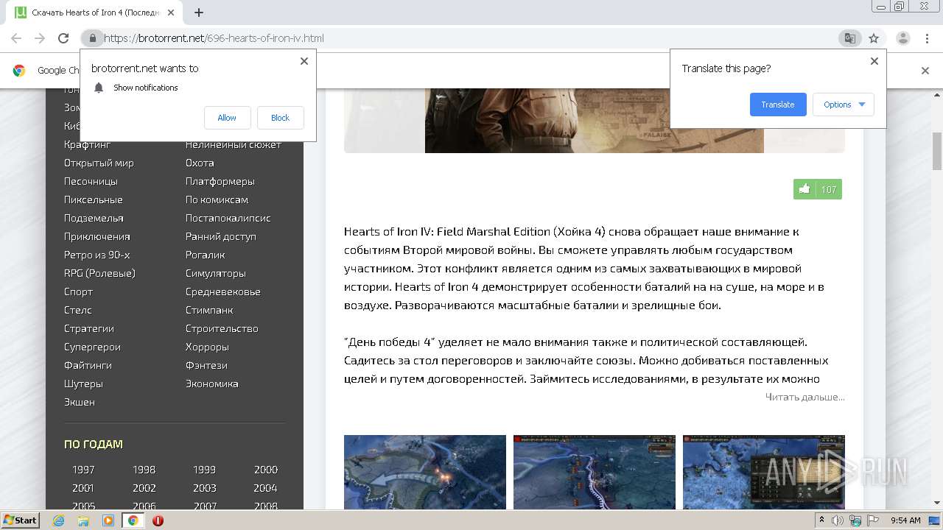Screen dimensions: 943x530
Task: Open the RPG (Ролевые) category
Action: click(x=99, y=273)
